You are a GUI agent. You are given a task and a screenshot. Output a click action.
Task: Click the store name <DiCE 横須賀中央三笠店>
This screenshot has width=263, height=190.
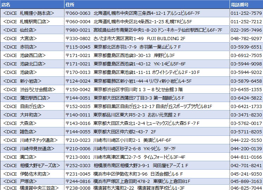tap(31, 188)
